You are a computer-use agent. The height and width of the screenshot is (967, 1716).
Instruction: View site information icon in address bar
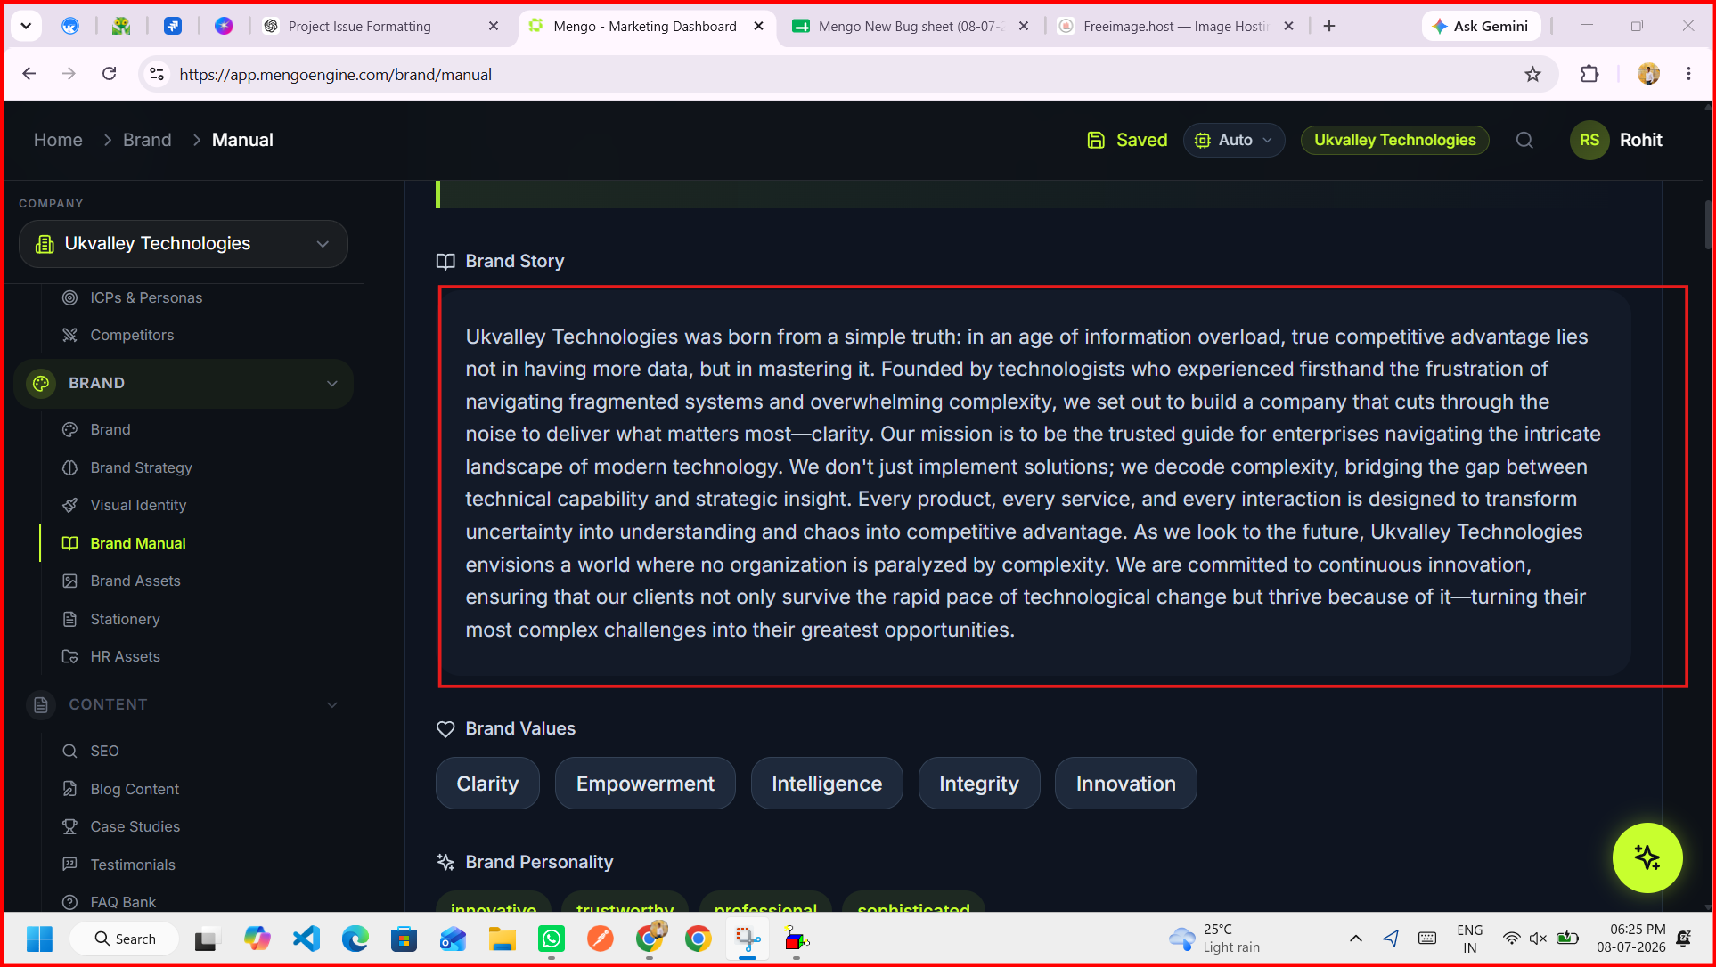tap(157, 74)
